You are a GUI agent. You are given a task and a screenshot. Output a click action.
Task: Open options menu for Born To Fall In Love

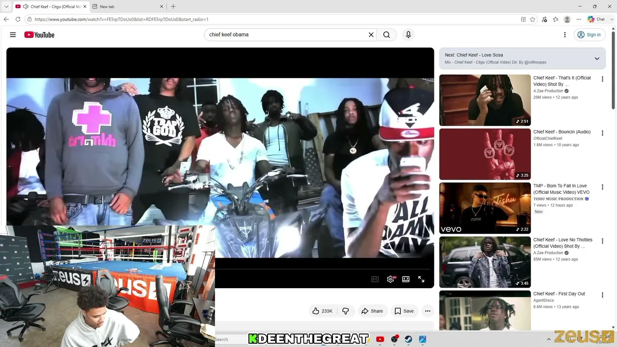coord(602,187)
